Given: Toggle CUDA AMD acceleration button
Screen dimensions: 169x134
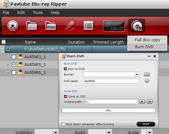Looking at the screenshot, I should pyautogui.click(x=114, y=26).
